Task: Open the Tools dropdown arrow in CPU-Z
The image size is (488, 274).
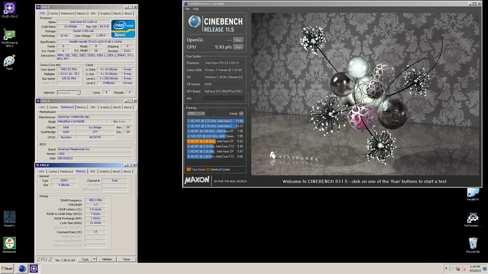Action: (94, 259)
